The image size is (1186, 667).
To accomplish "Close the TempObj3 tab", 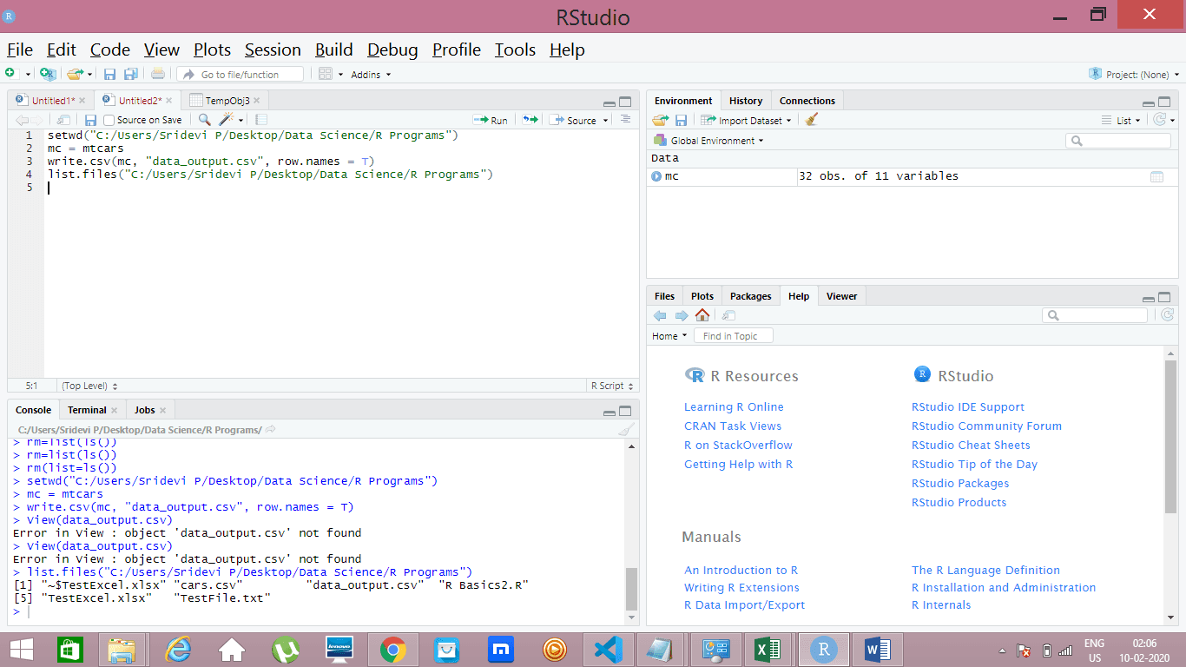I will (256, 101).
